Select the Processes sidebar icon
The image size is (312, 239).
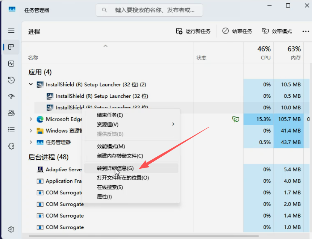tap(11, 47)
